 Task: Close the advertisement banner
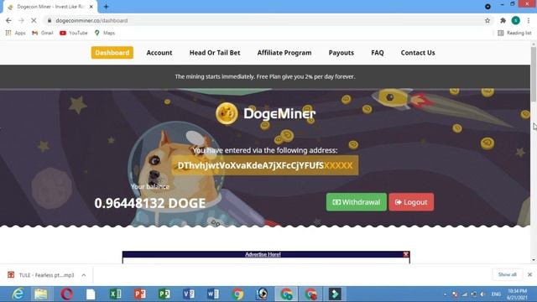pyautogui.click(x=406, y=254)
